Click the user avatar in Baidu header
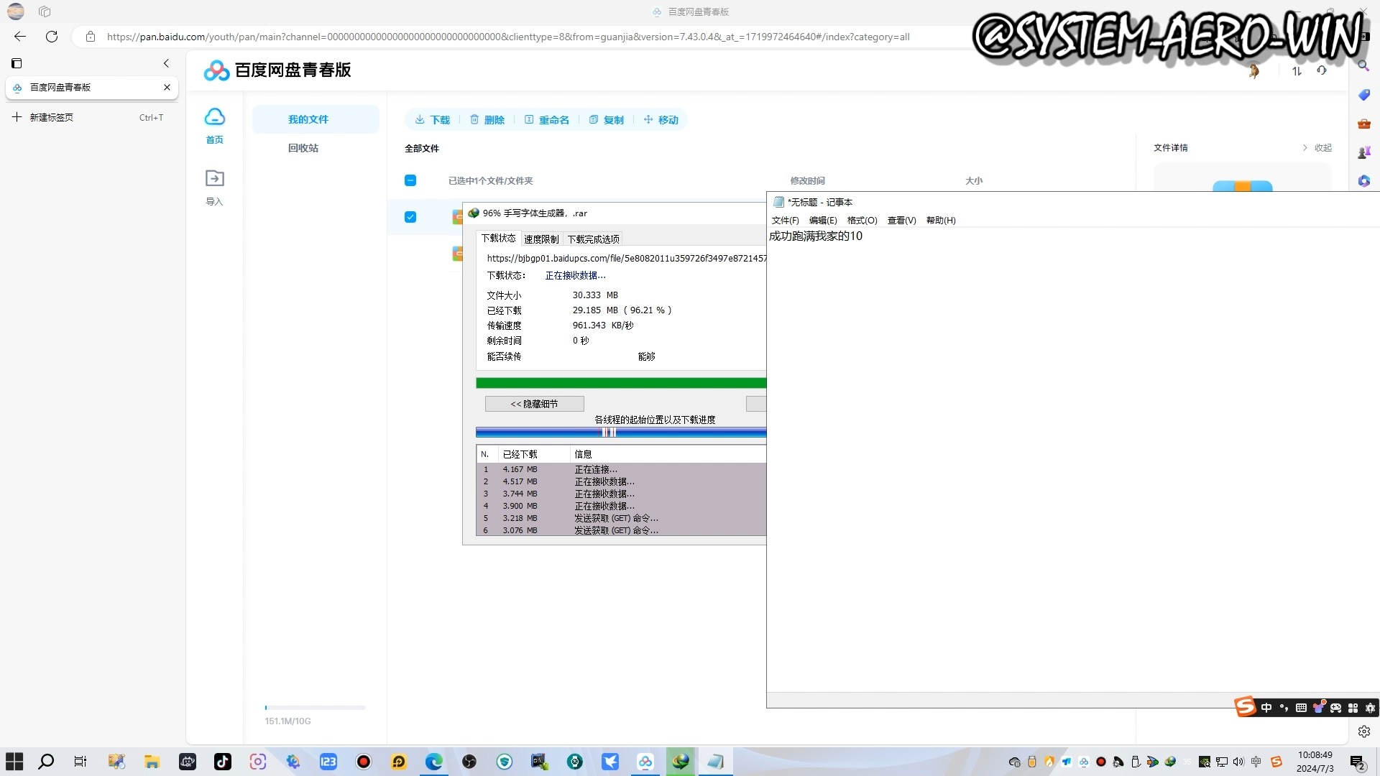The height and width of the screenshot is (776, 1380). pyautogui.click(x=1253, y=71)
